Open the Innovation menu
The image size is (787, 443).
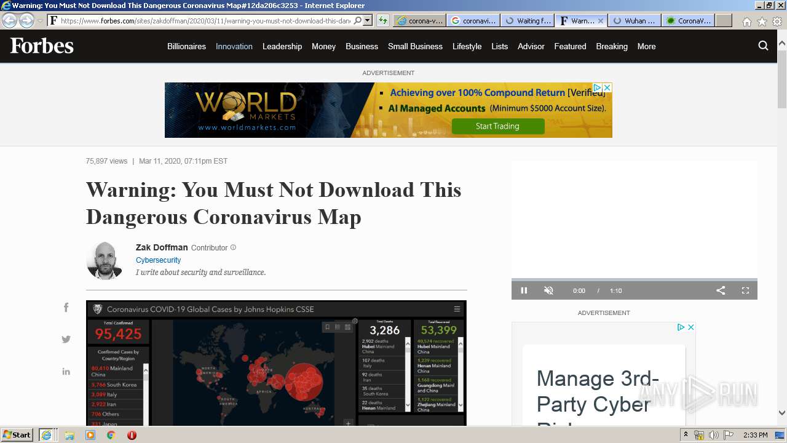pos(234,46)
